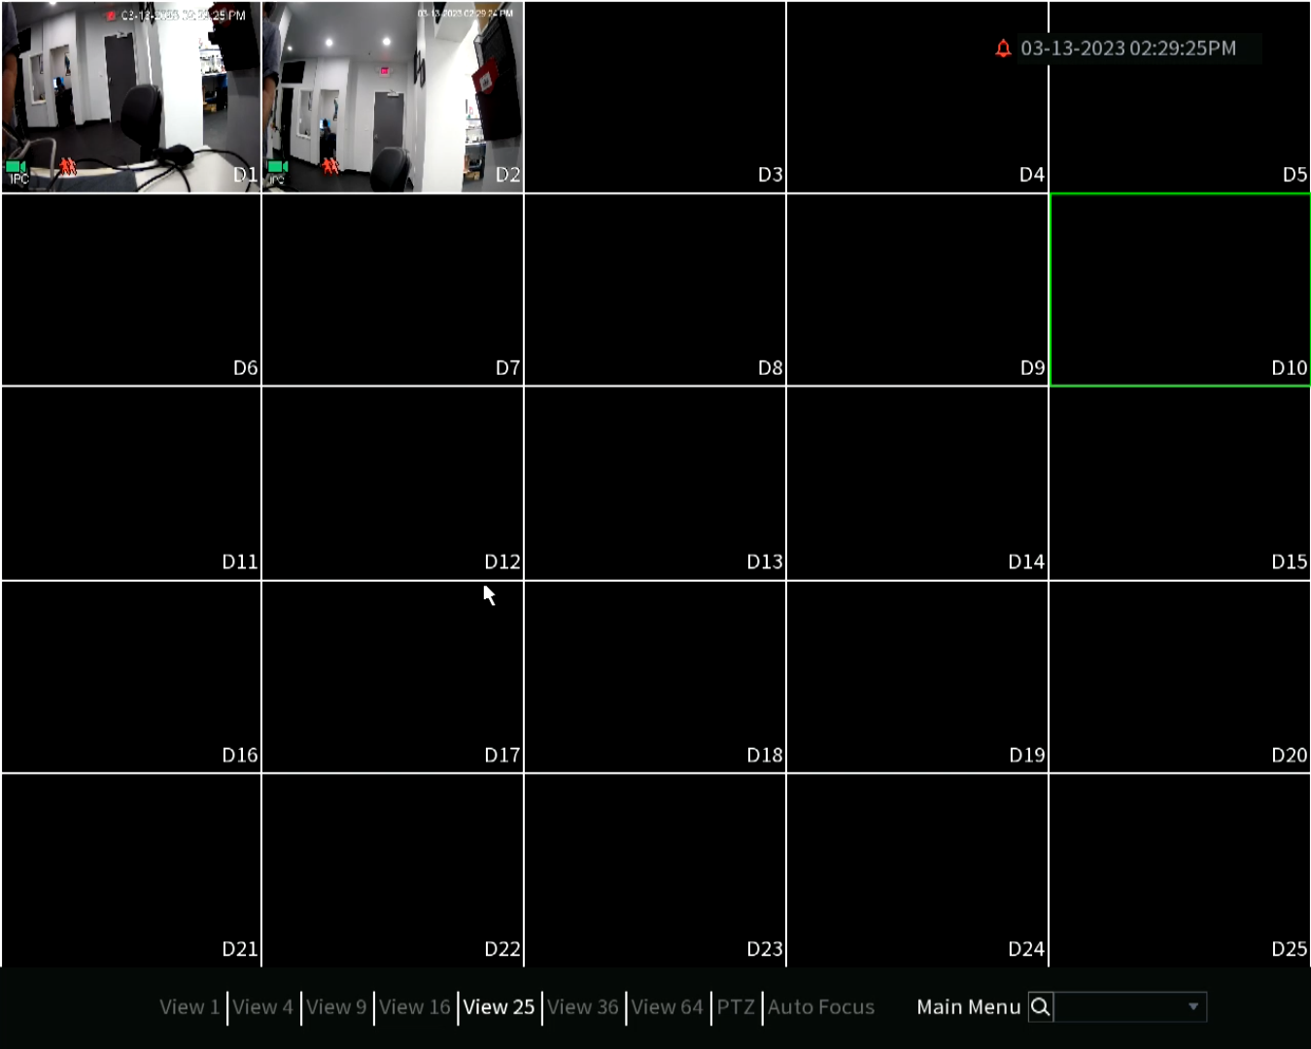Switch to View 4 layout

pos(262,1007)
